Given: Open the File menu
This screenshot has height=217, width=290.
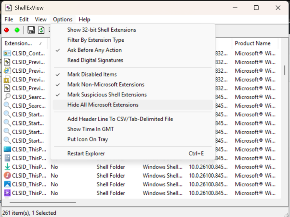Looking at the screenshot, I should [9, 20].
